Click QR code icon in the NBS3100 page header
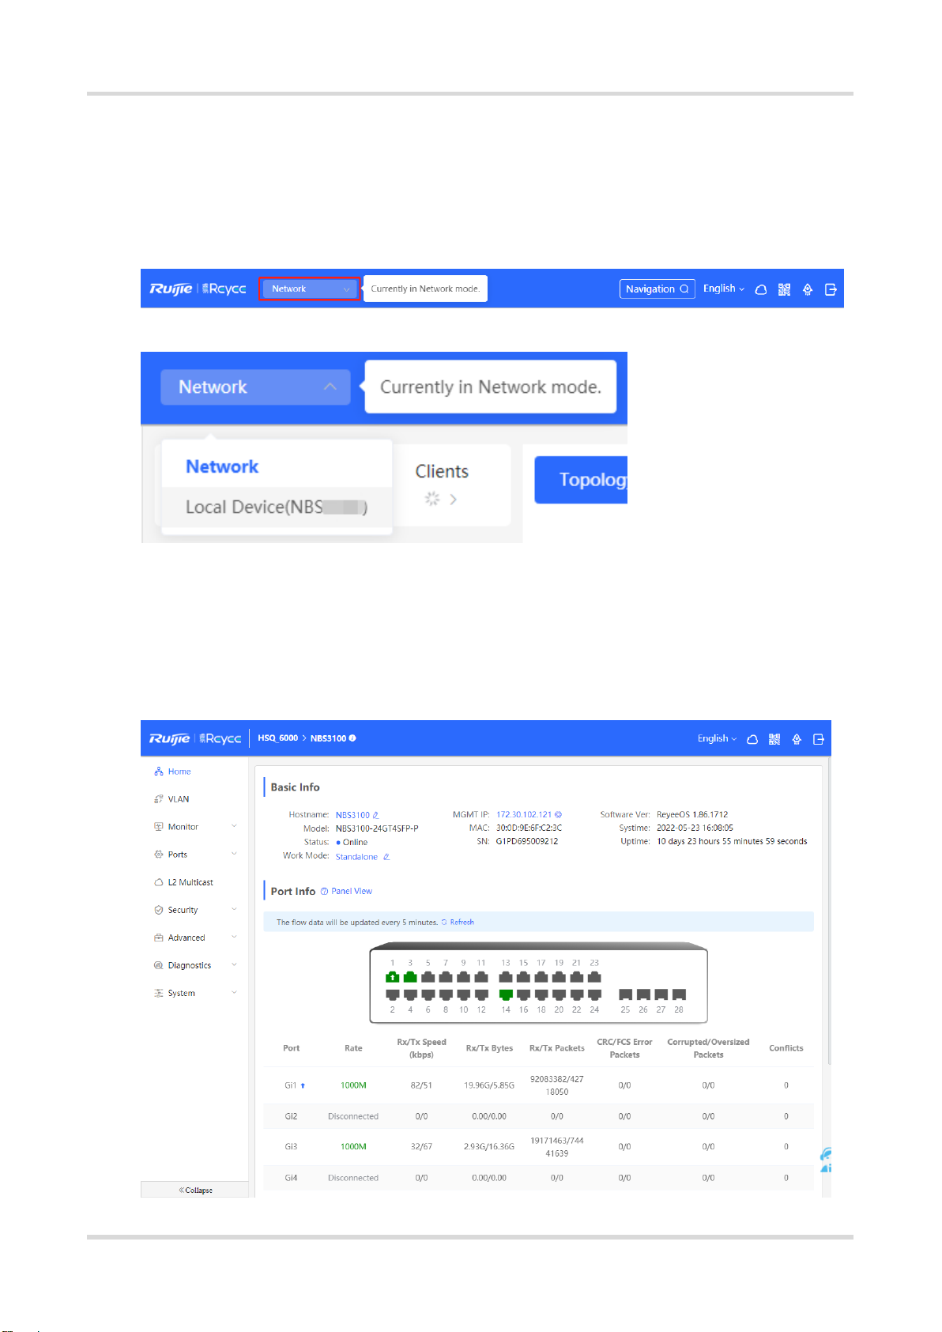This screenshot has height=1332, width=942. (774, 739)
